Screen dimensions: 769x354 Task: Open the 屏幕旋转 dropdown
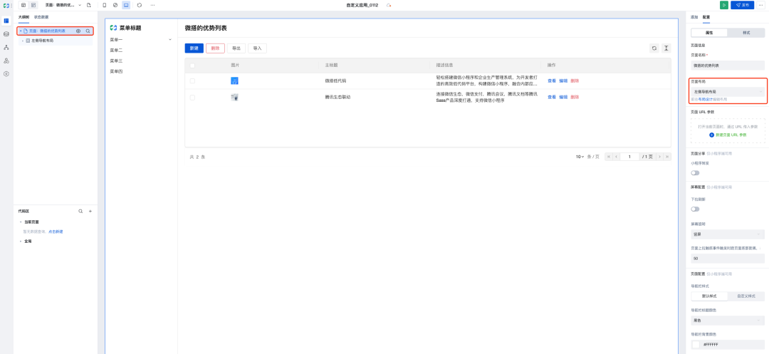click(x=727, y=234)
